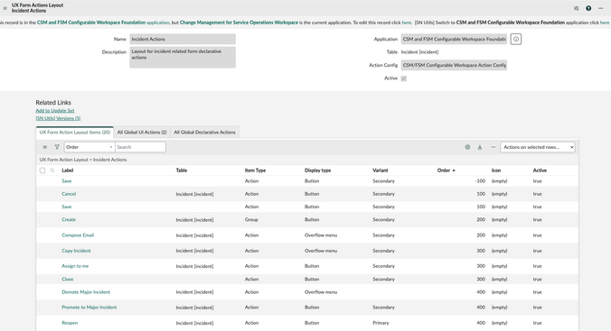Toggle the Active checkbox on the form
This screenshot has height=331, width=611.
click(x=404, y=78)
